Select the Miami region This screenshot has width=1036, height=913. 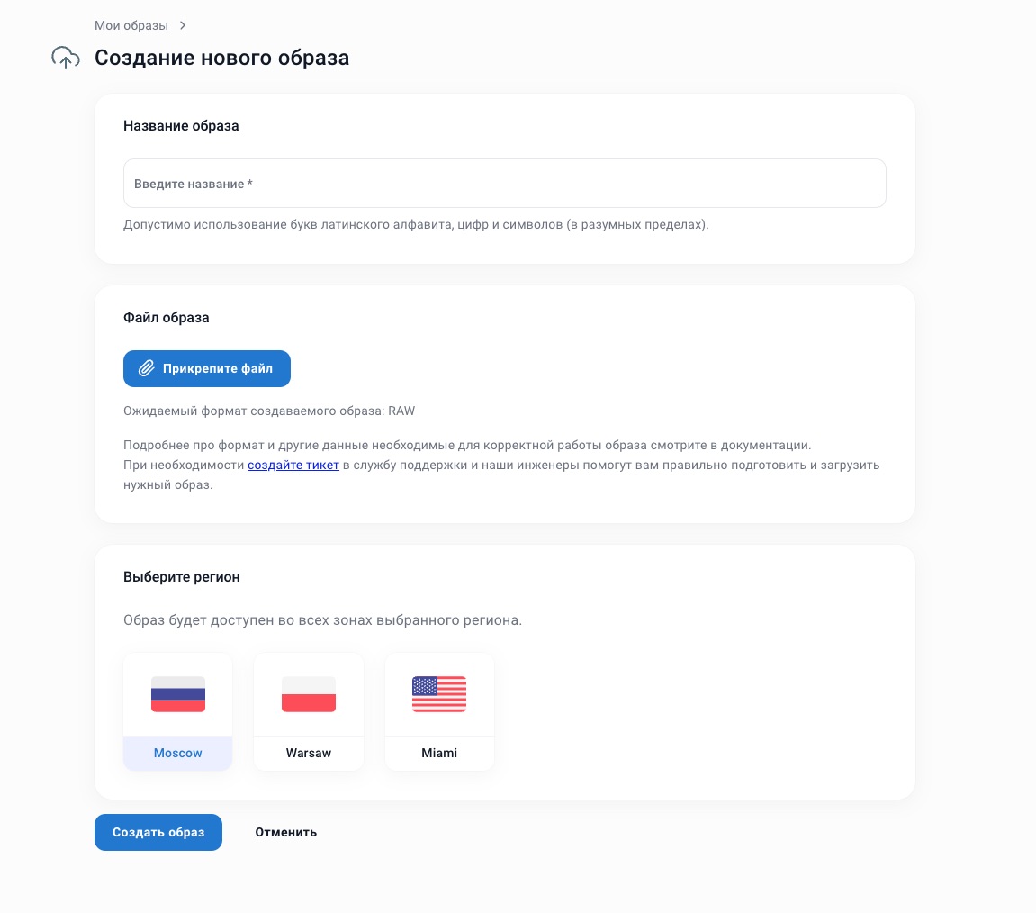[439, 711]
